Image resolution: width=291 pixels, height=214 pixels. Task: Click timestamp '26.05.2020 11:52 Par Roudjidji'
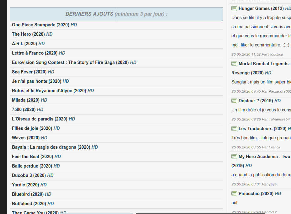pyautogui.click(x=257, y=54)
